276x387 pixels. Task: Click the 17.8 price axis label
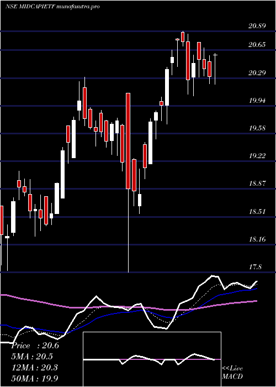click(x=255, y=267)
